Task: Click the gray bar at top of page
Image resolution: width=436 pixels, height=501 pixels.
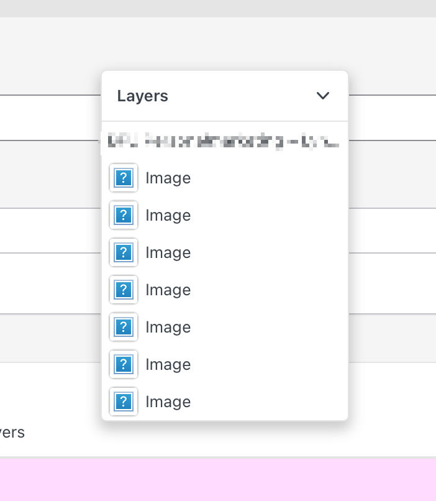Action: [217, 8]
